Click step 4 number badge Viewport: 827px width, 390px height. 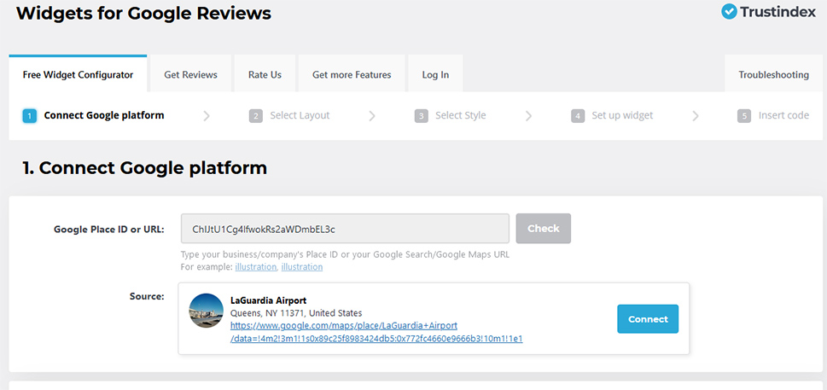[x=578, y=116]
